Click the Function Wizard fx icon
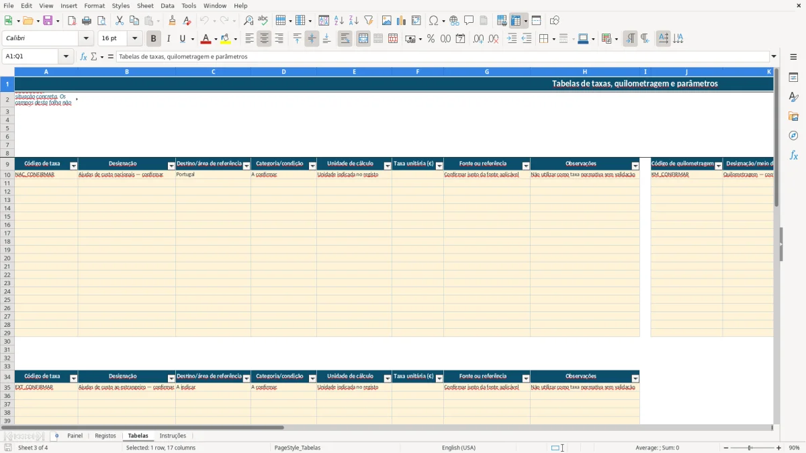Screen dimensions: 806x453 (84, 57)
